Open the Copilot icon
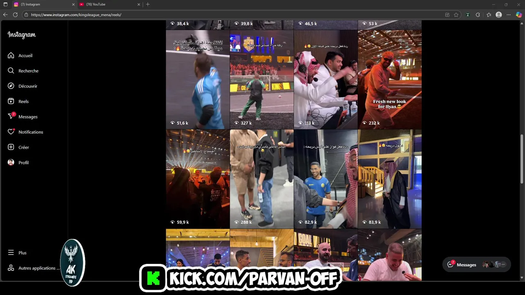 pos(519,15)
